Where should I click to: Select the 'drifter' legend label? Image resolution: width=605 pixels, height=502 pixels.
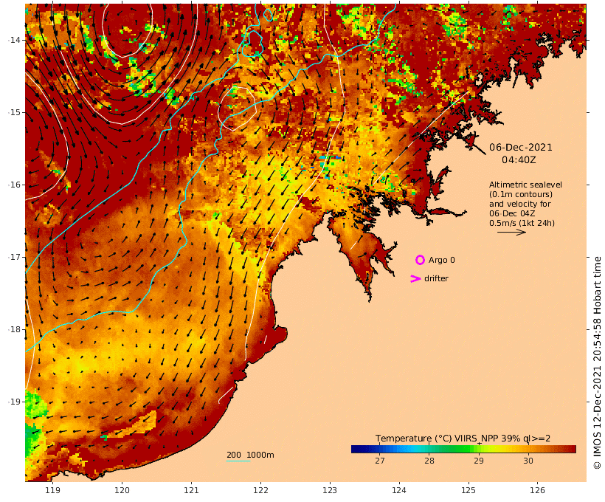click(x=436, y=278)
